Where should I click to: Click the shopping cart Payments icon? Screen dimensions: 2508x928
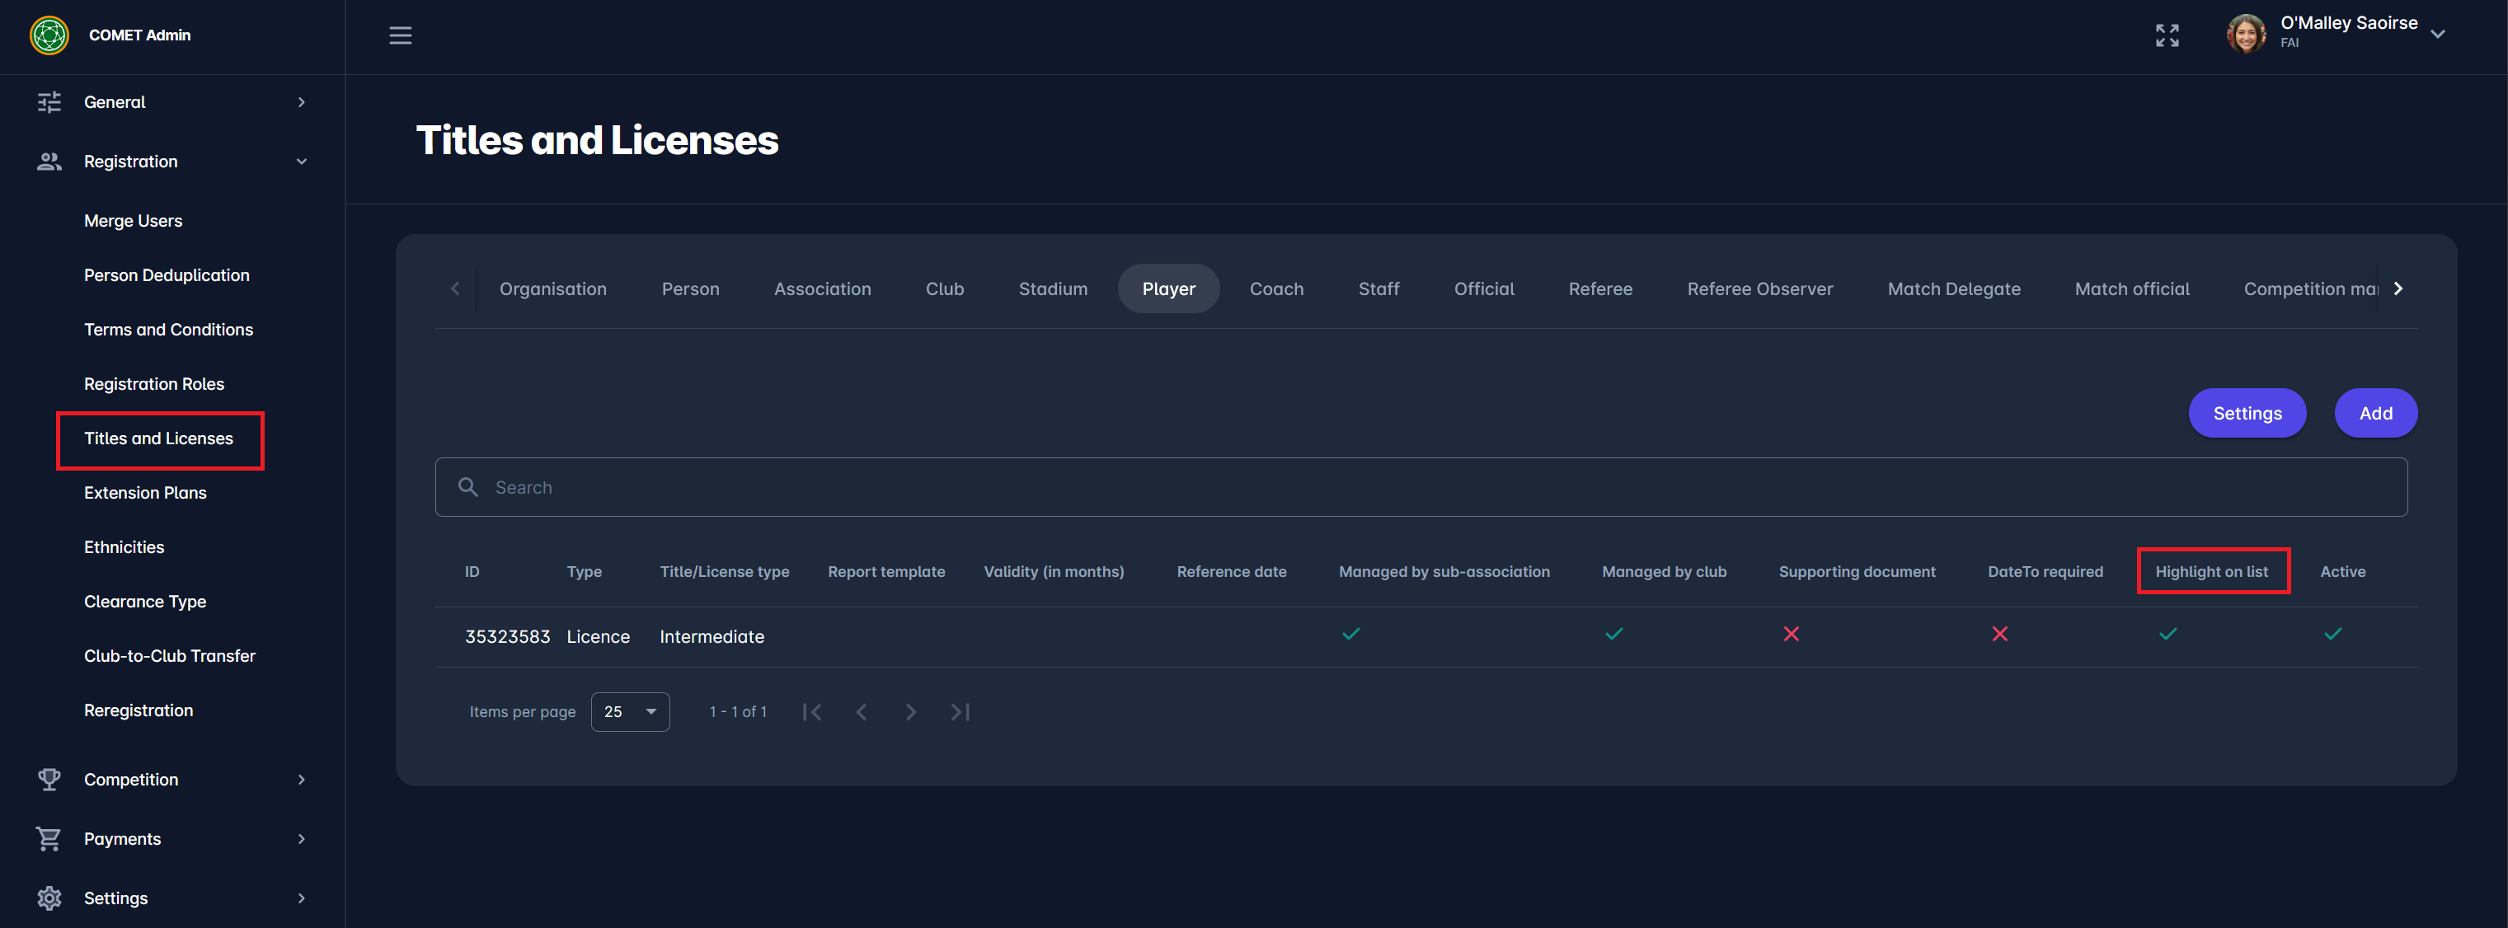[49, 838]
